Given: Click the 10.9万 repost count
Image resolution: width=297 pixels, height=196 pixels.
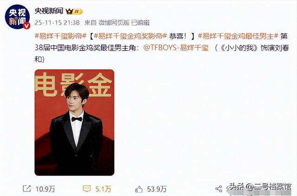Looking at the screenshot, I should point(45,189).
